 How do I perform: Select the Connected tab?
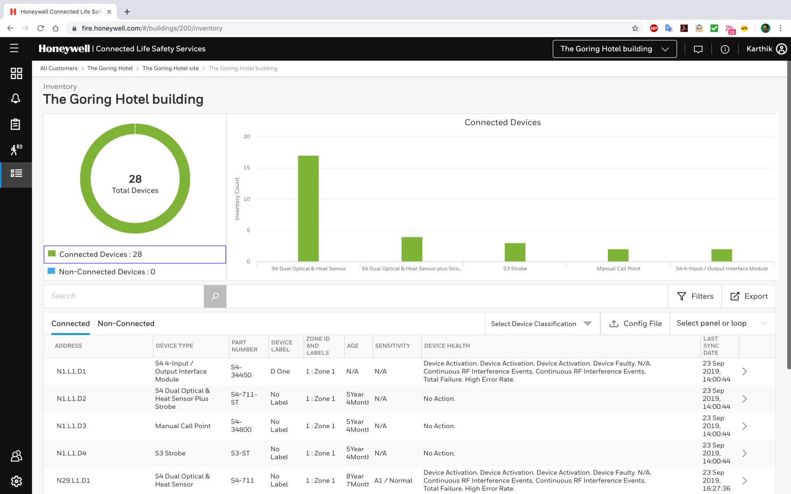pyautogui.click(x=70, y=324)
